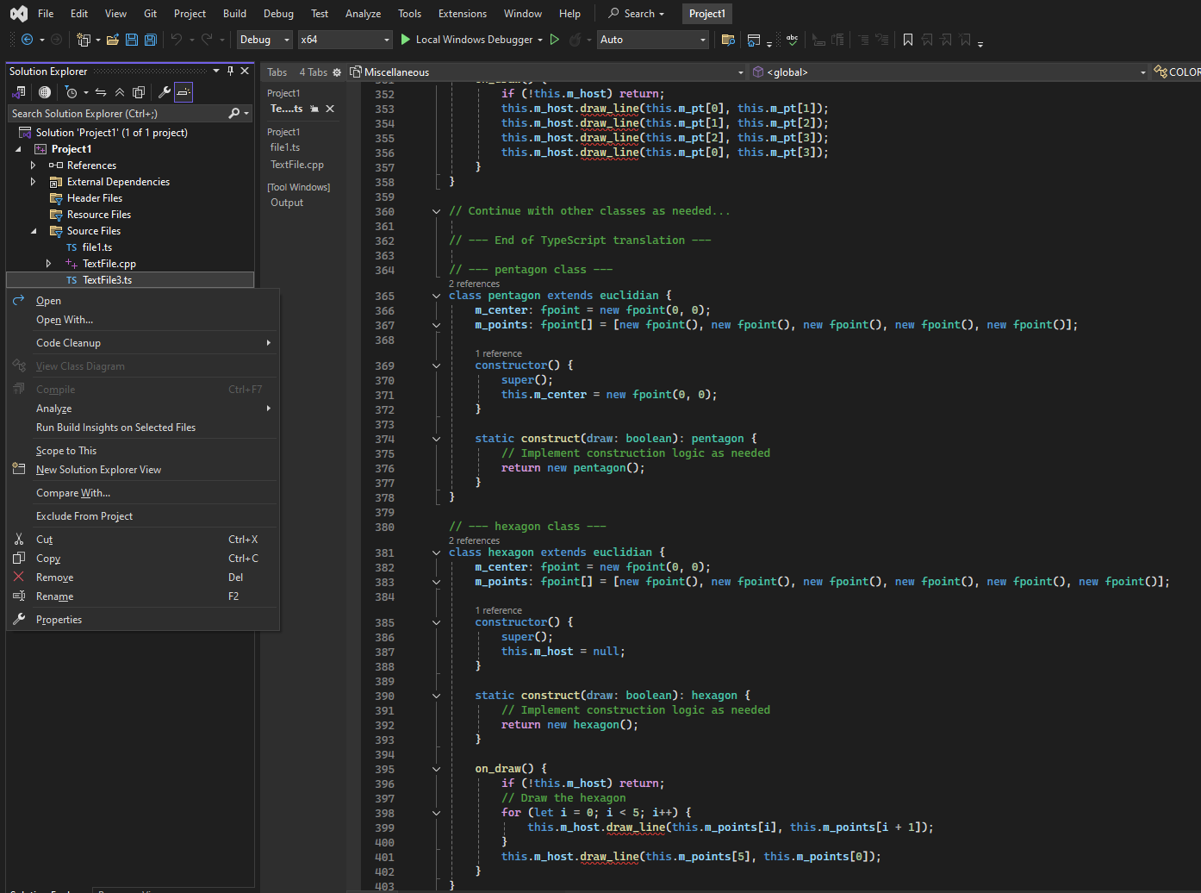Open the tabs settings gear icon
1201x893 pixels.
337,72
